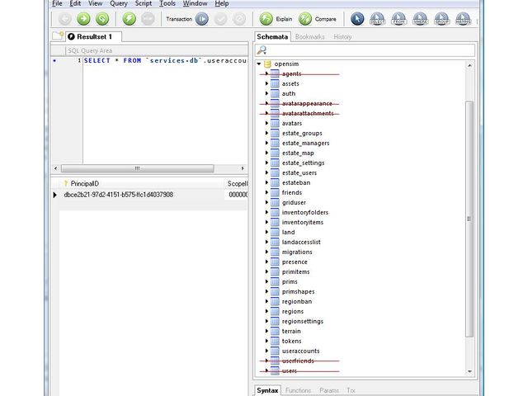The image size is (528, 396).
Task: Open the Functions tab at bottom
Action: (298, 390)
